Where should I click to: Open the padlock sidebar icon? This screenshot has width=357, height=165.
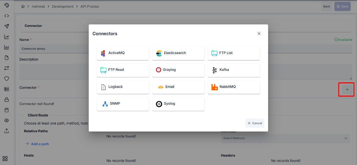coord(7,99)
